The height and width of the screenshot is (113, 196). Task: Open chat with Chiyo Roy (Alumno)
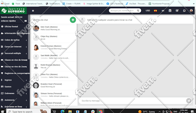tap(54, 38)
